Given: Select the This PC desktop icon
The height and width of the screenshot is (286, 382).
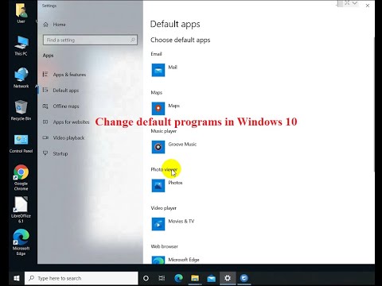Looking at the screenshot, I should tap(21, 45).
